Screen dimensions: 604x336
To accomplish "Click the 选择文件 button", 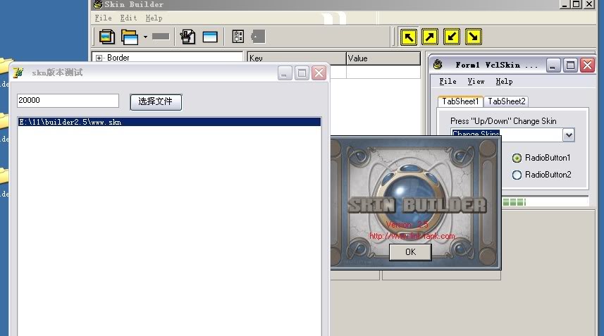I will pyautogui.click(x=156, y=102).
